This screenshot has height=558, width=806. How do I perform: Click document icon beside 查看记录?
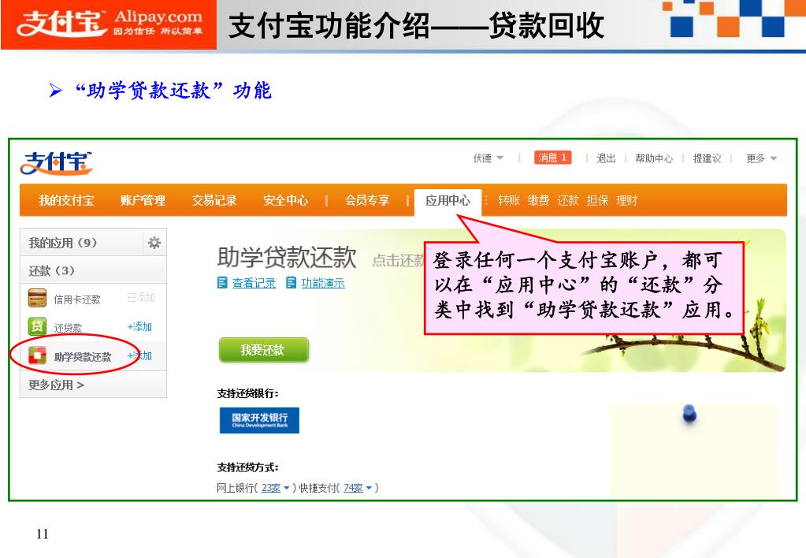coord(222,282)
